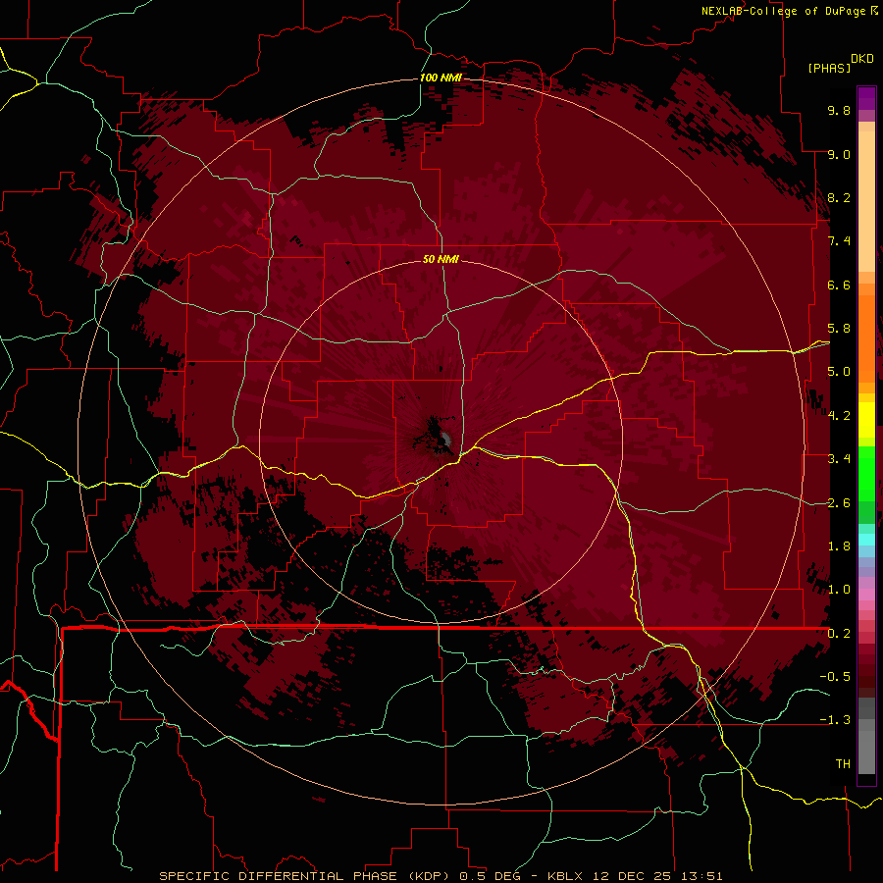Click the 8.2 scale value

point(839,197)
